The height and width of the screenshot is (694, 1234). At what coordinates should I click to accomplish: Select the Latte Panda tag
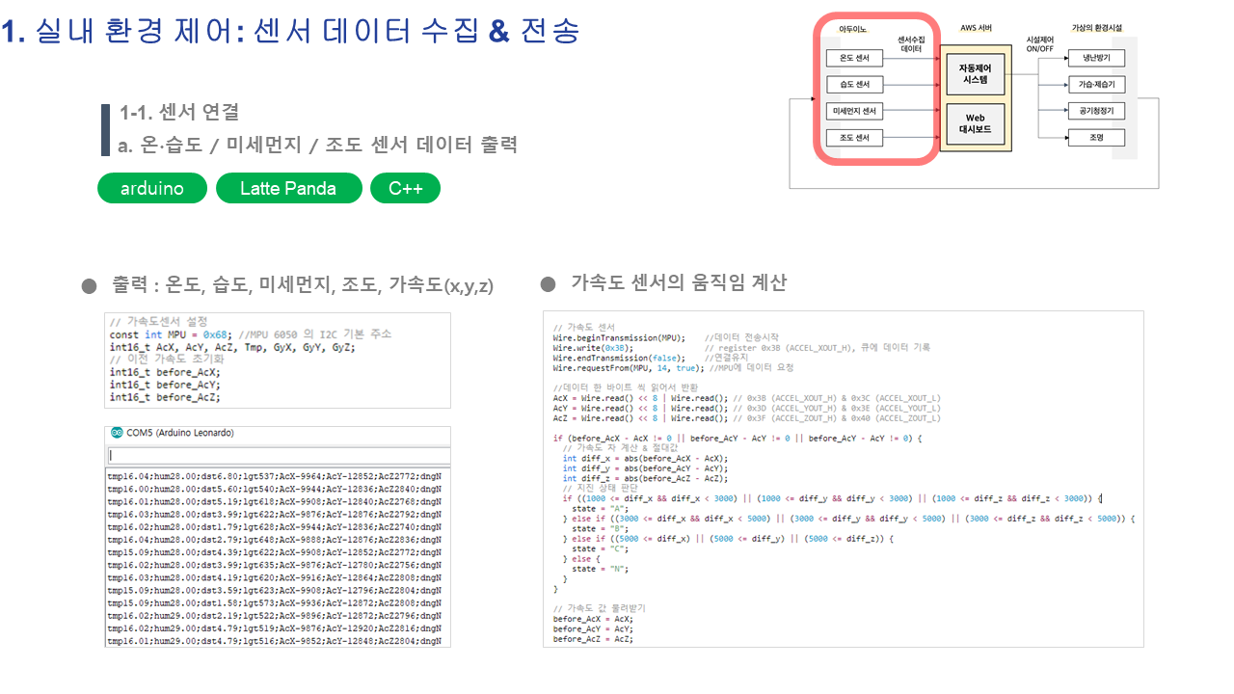[x=288, y=189]
